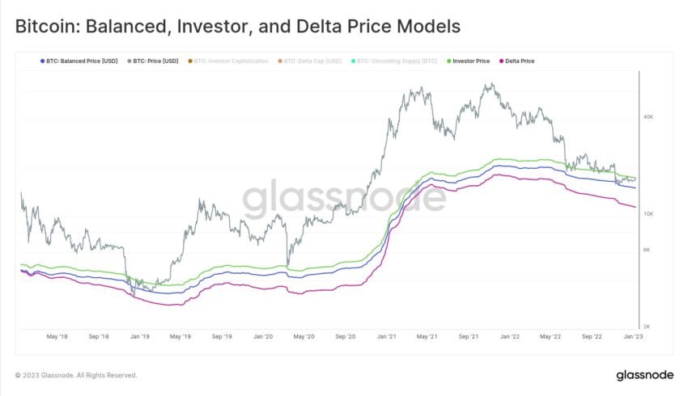Click the glassnode logo at bottom right
The image size is (688, 396).
tap(644, 376)
